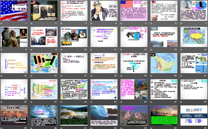The height and width of the screenshot is (129, 208).
Task: Select the Great Lakes slide 19
Action: (x=133, y=63)
